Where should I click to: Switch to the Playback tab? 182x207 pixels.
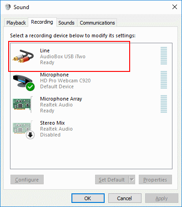point(16,23)
